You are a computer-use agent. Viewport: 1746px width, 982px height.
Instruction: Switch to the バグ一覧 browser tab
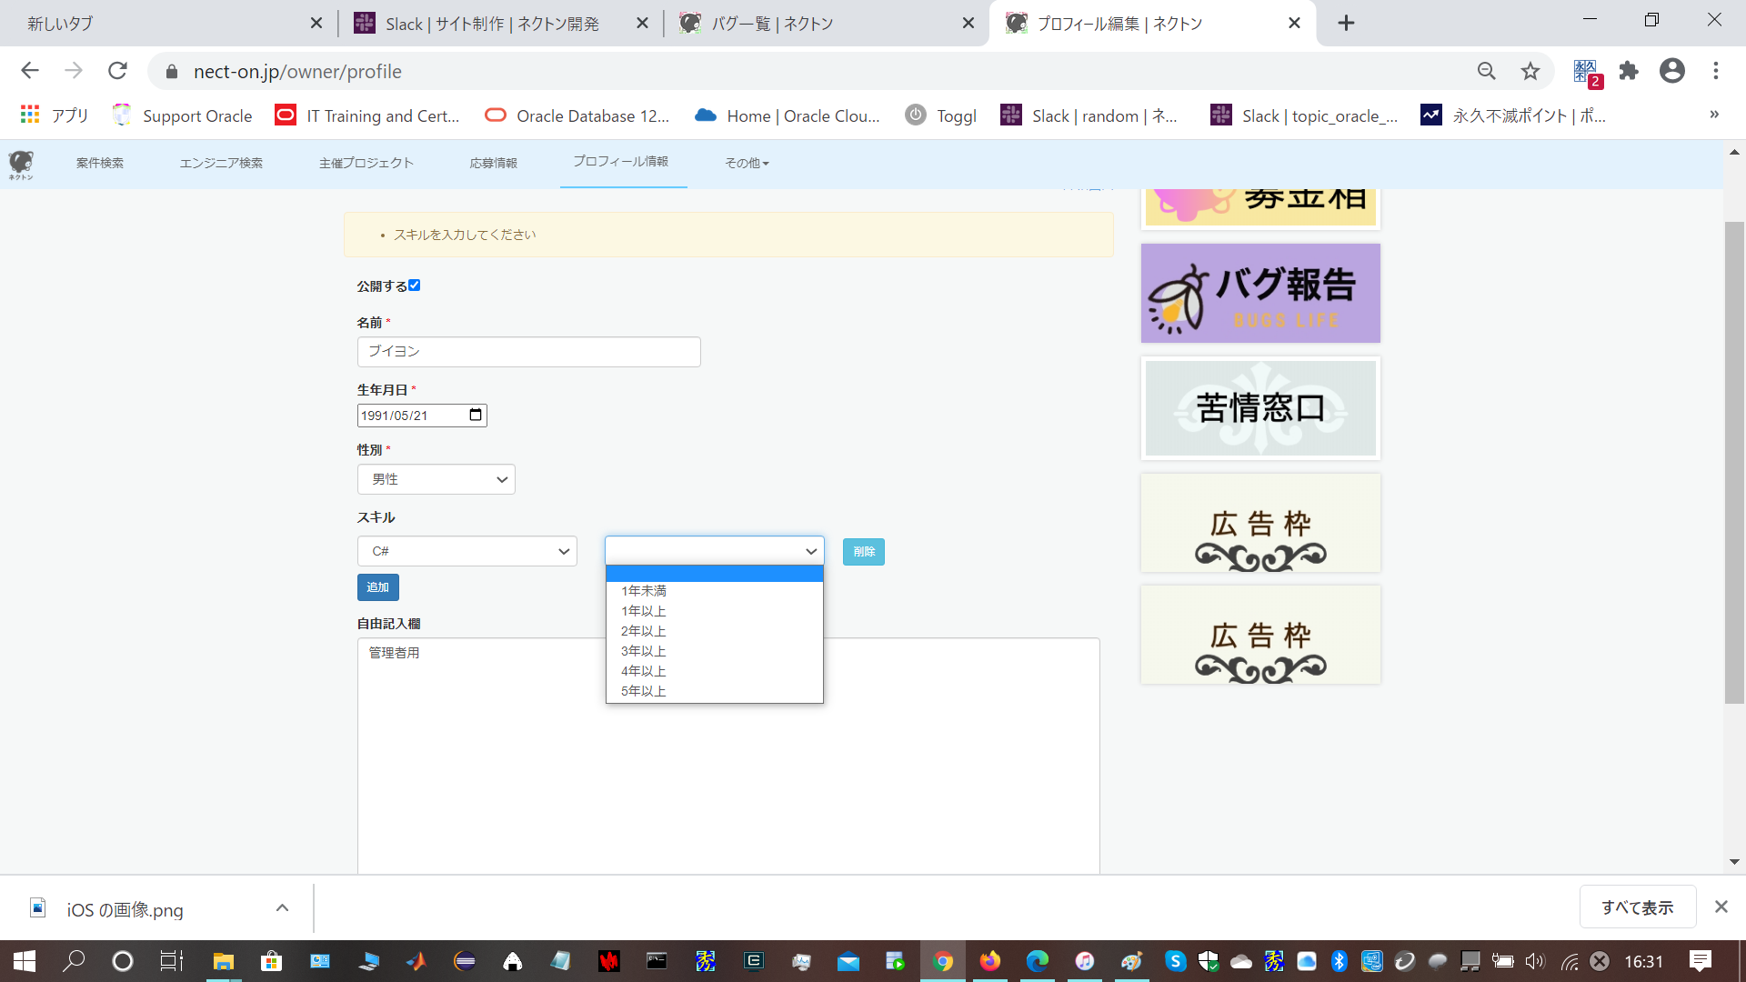click(x=826, y=23)
